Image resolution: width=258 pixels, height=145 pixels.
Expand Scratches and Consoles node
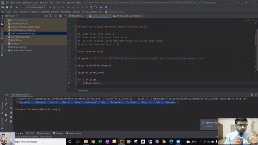6,50
